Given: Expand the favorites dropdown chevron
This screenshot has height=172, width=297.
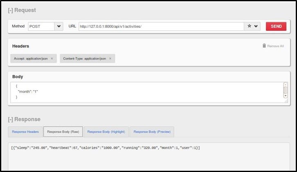Looking at the screenshot, I should tap(256, 26).
